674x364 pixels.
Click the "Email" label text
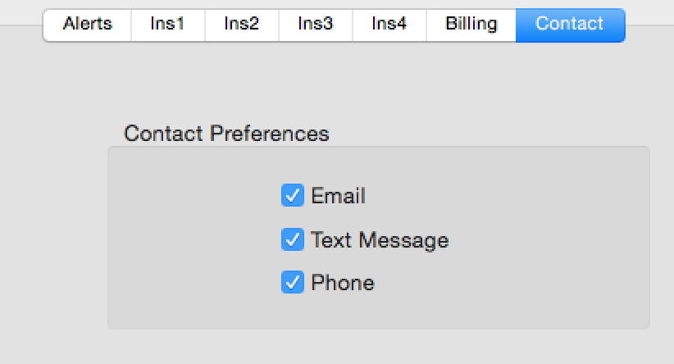coord(338,196)
